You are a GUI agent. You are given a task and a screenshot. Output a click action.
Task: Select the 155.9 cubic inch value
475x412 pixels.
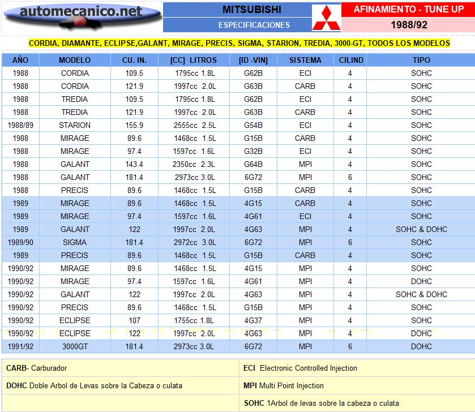click(134, 125)
